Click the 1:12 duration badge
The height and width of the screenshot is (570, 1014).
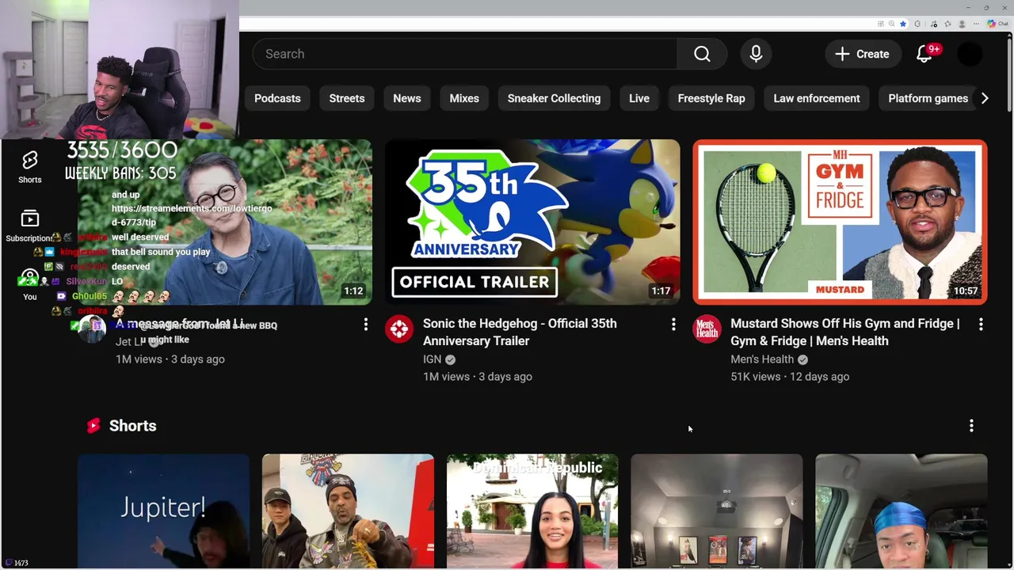[x=353, y=291]
